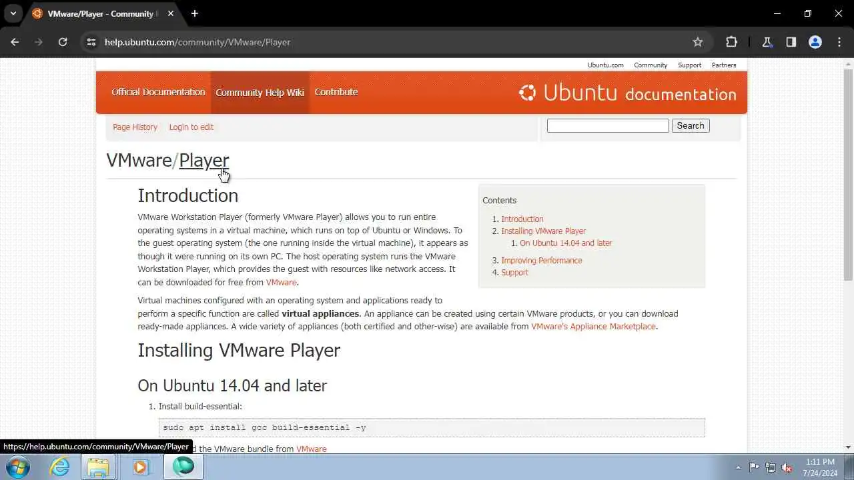854x480 pixels.
Task: Click the browser back arrow
Action: pyautogui.click(x=15, y=42)
